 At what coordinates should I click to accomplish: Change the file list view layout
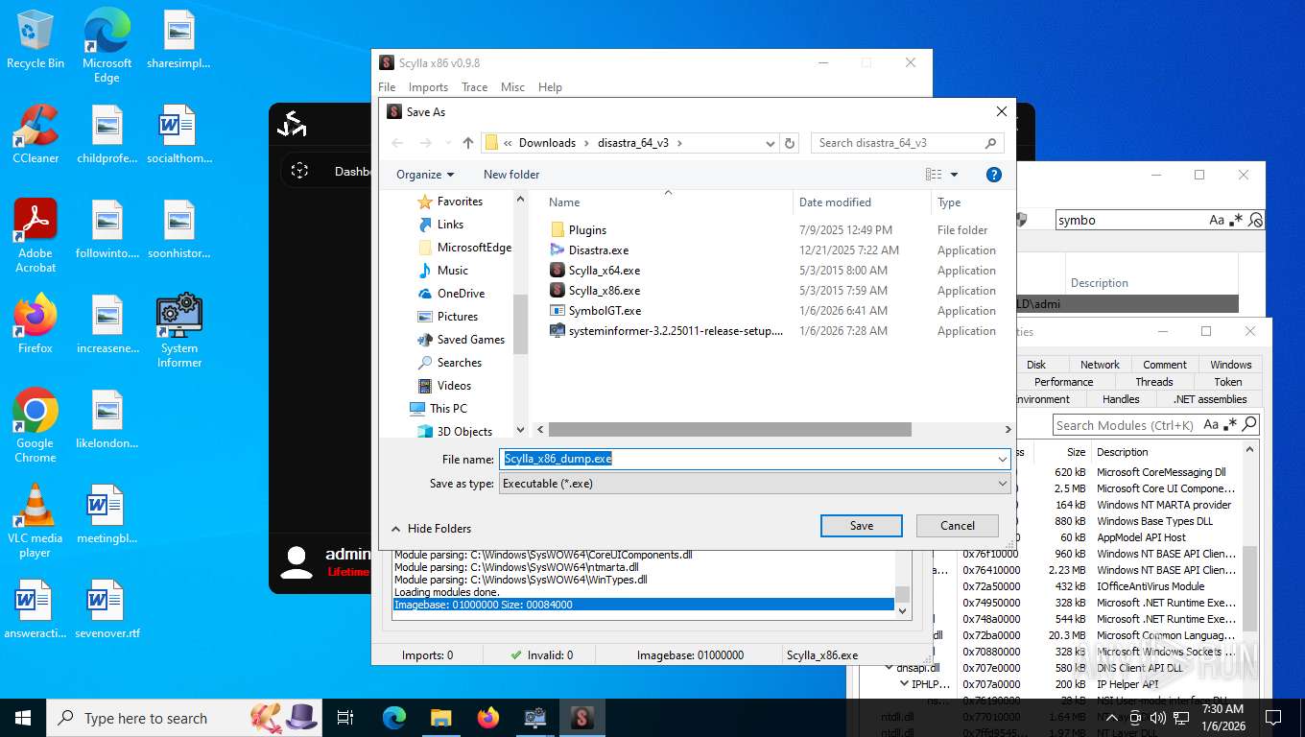[934, 175]
